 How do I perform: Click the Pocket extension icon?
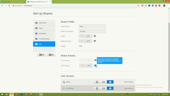[146, 6]
